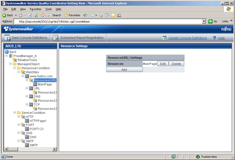Click the Back icon in tree
Image resolution: width=235 pixels, height=160 pixels.
[x=7, y=52]
